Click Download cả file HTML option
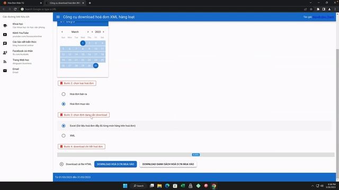This screenshot has height=190, width=339. click(76, 164)
